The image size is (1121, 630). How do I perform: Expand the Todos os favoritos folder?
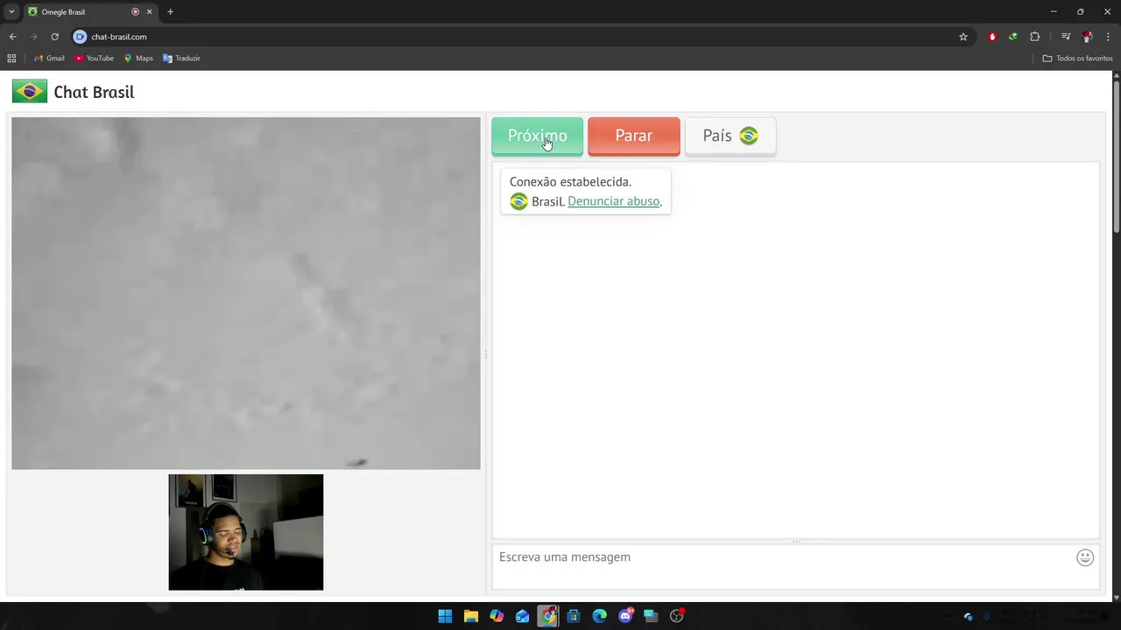(x=1077, y=59)
